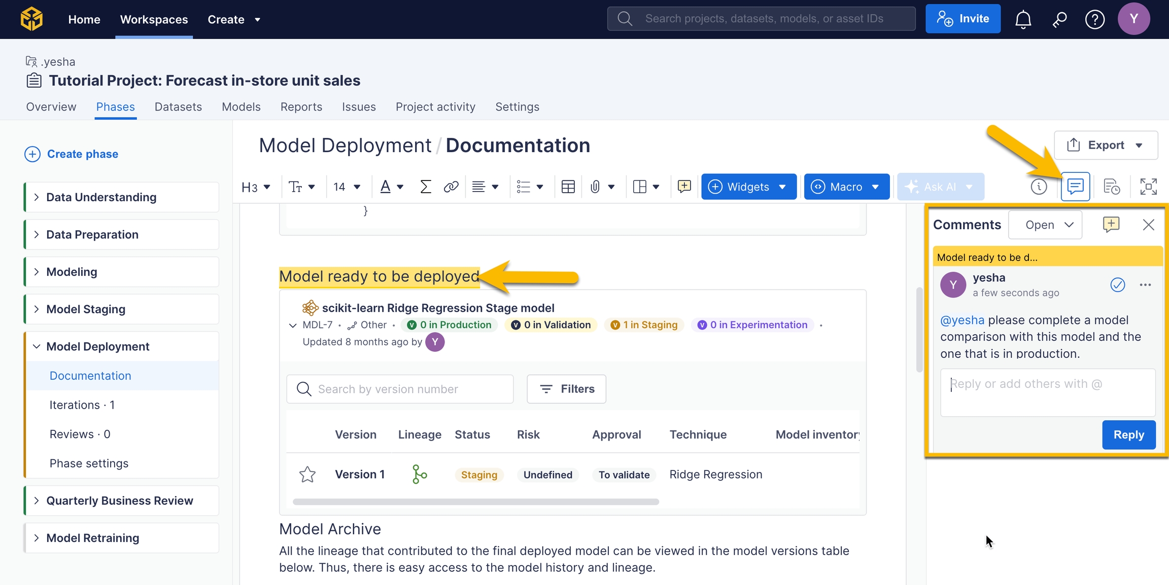Open the Project activity tab

tap(435, 107)
